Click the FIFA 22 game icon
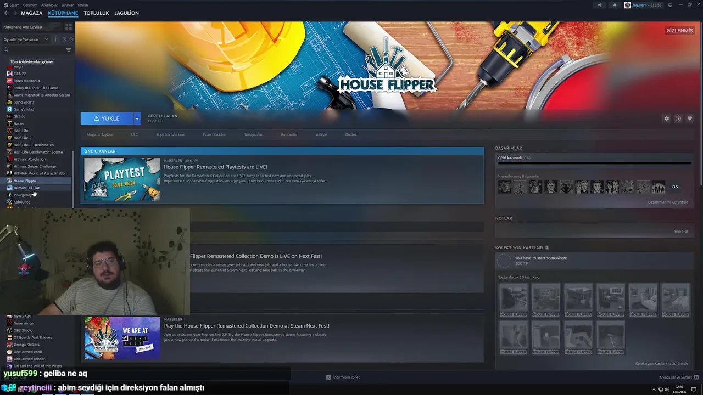This screenshot has width=703, height=395. 9,74
